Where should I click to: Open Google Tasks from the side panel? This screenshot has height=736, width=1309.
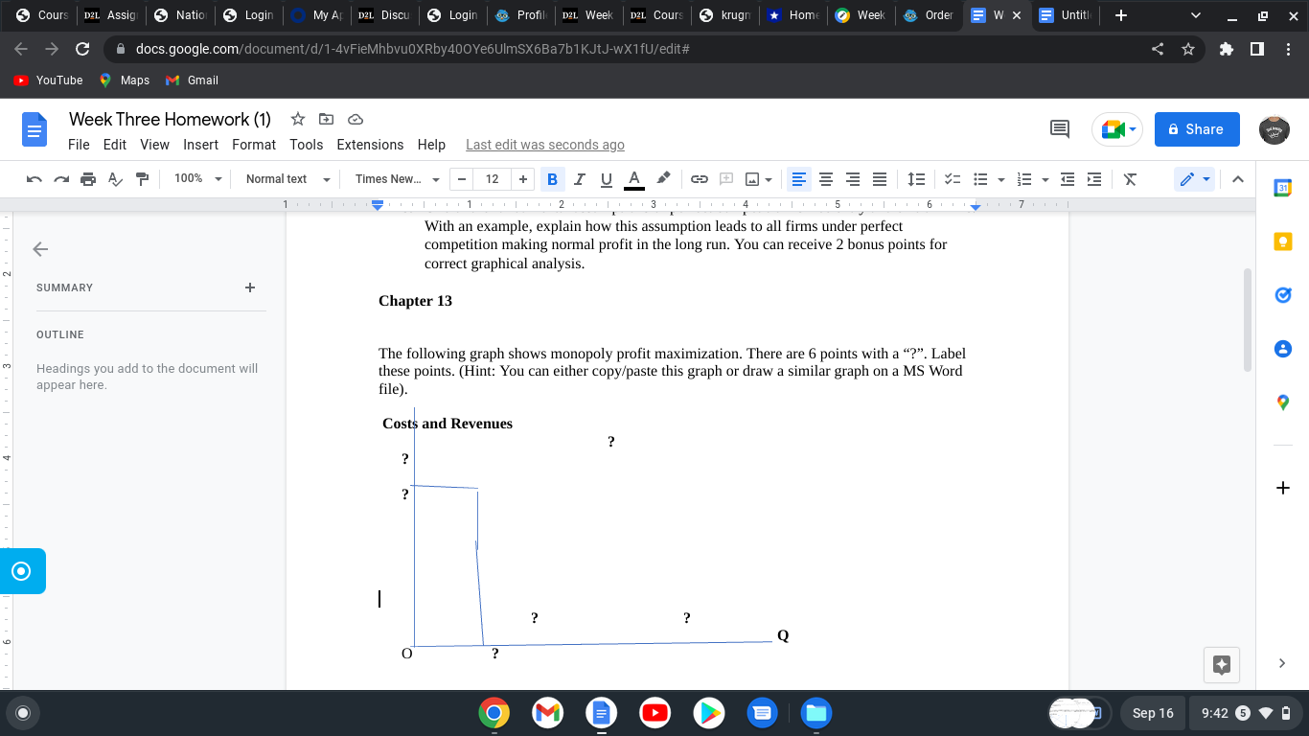click(1282, 294)
